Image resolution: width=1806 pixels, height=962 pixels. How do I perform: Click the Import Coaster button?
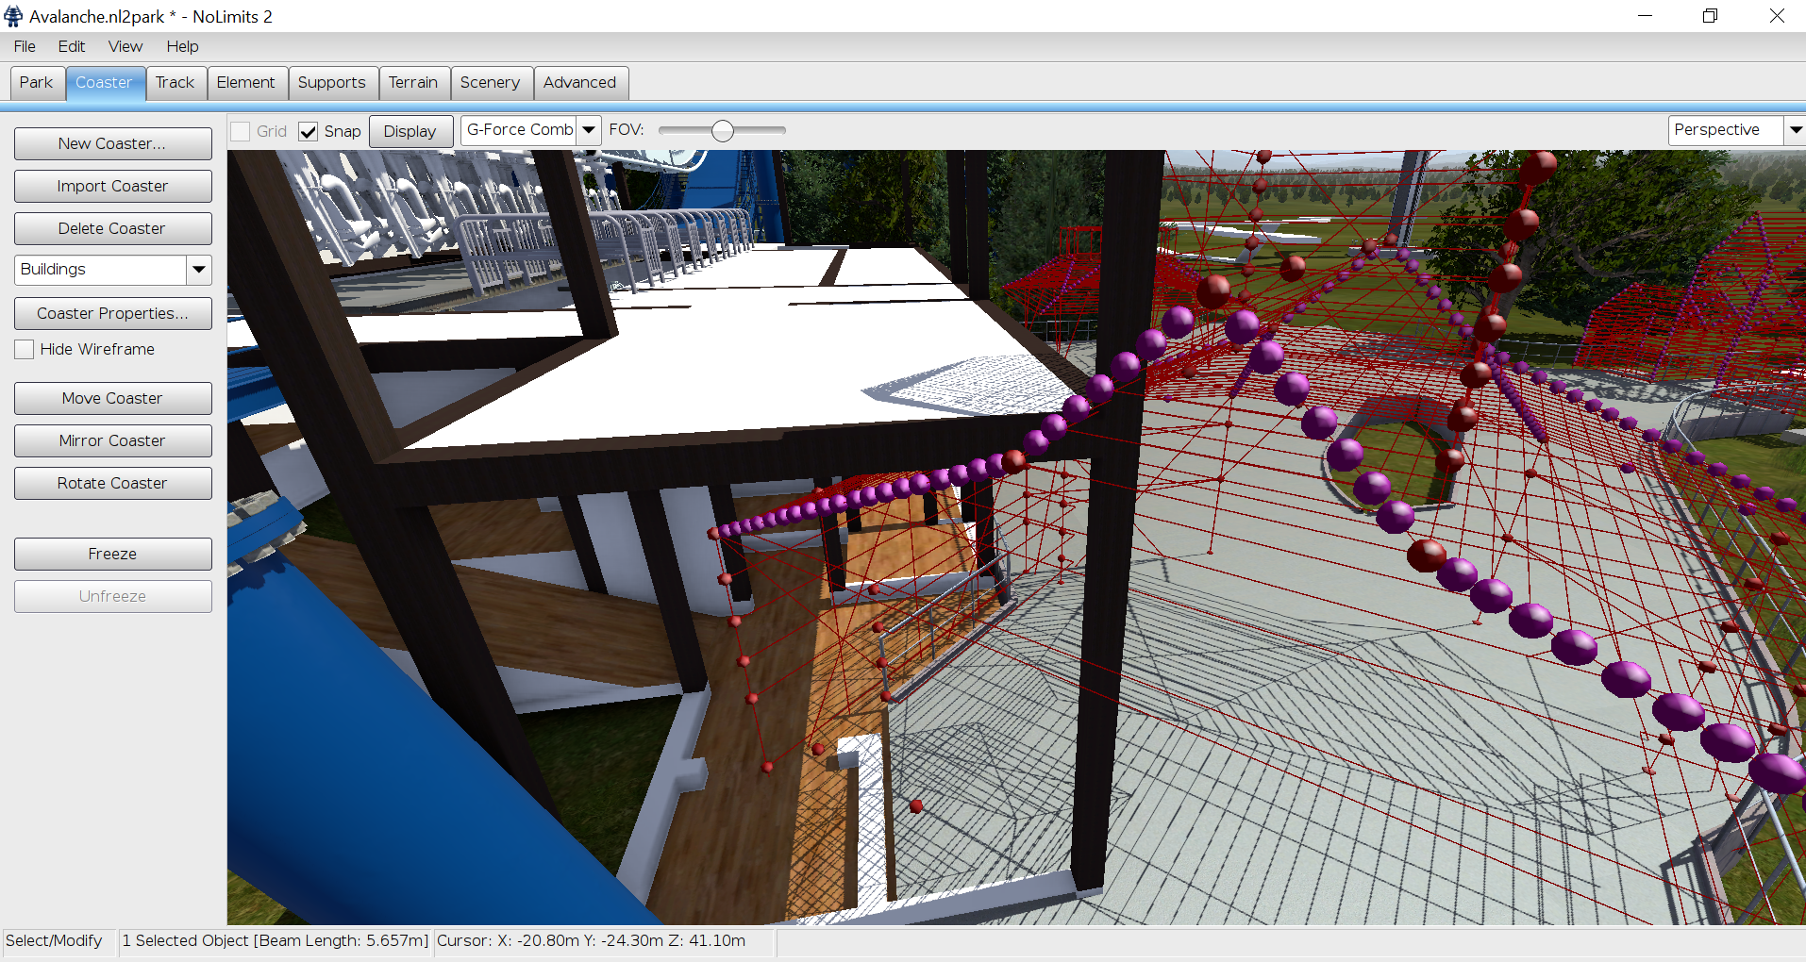112,186
